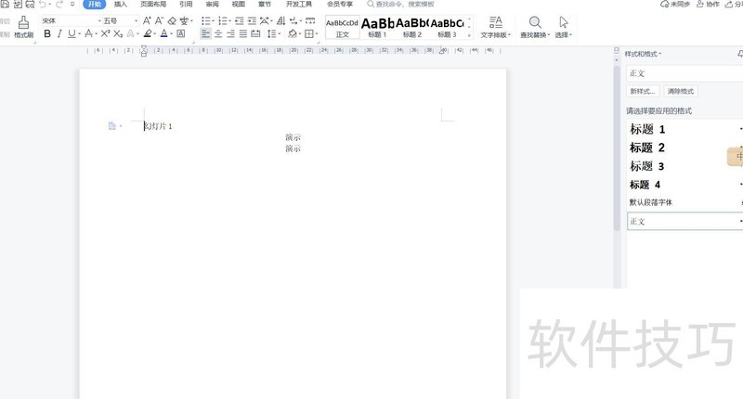
Task: Click the undo arrow icon
Action: 43,5
